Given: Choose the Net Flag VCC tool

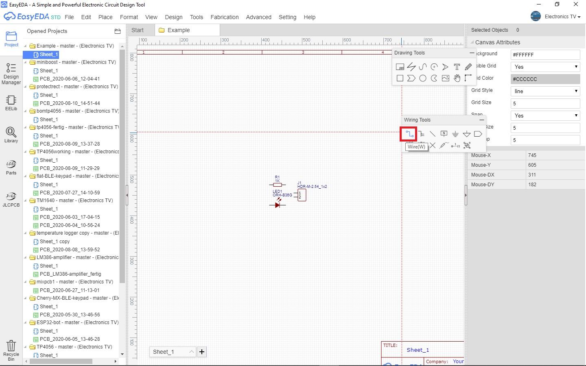Looking at the screenshot, I should click(x=467, y=134).
